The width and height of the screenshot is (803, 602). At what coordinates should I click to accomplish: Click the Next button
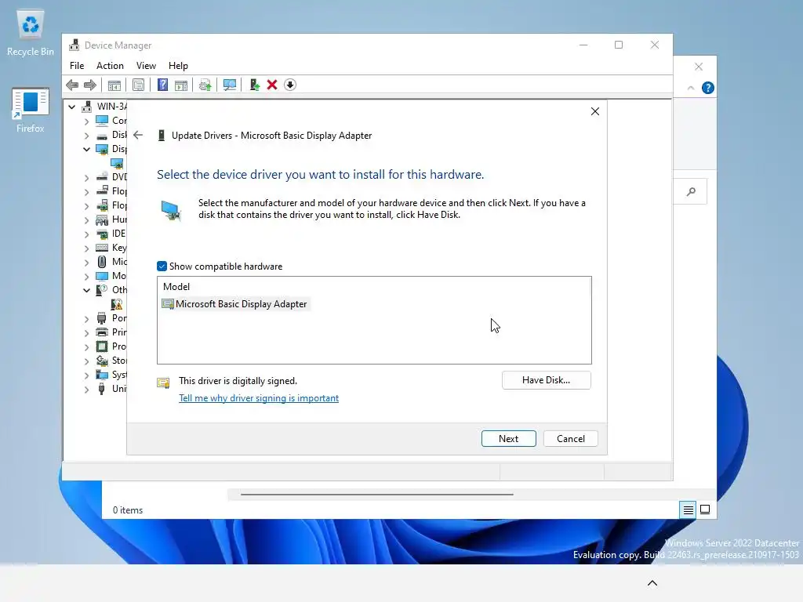(x=508, y=439)
